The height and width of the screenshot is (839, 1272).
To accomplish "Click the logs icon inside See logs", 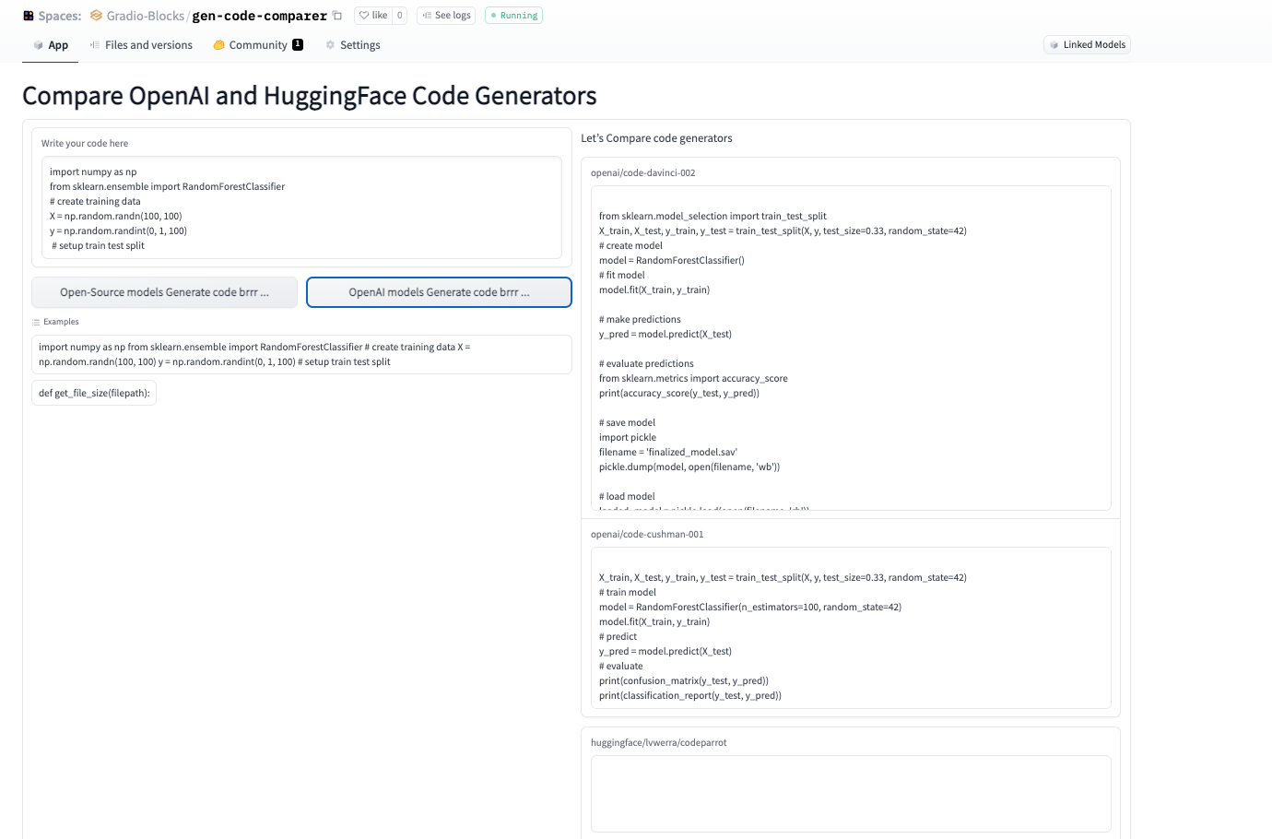I will pos(427,15).
